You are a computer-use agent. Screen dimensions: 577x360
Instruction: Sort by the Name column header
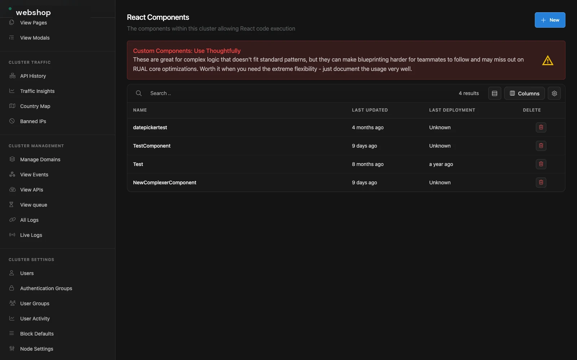coord(140,110)
